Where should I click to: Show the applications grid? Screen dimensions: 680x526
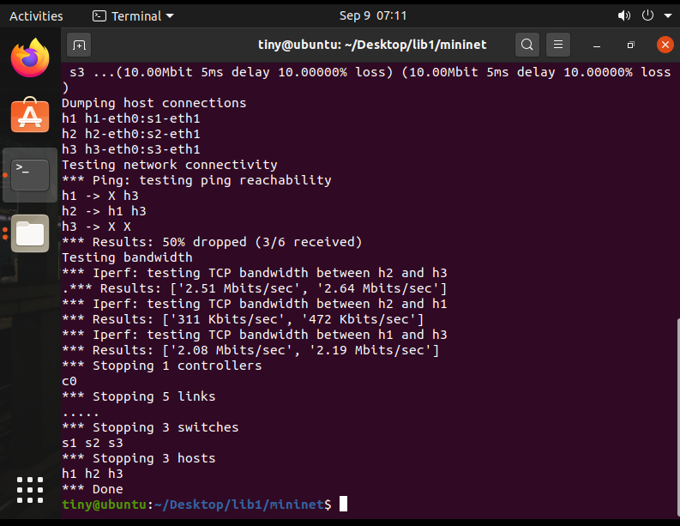[x=30, y=490]
